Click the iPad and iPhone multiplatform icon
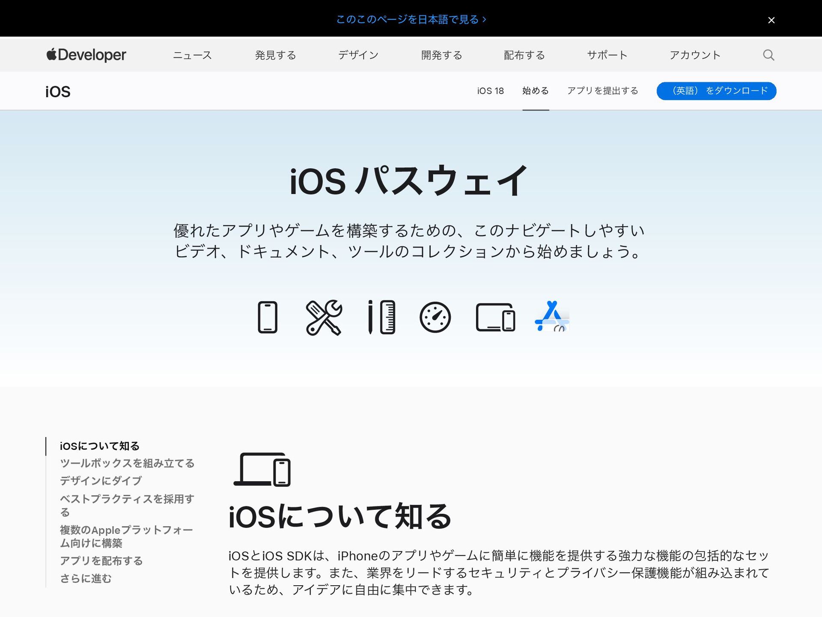The width and height of the screenshot is (822, 617). pyautogui.click(x=495, y=317)
